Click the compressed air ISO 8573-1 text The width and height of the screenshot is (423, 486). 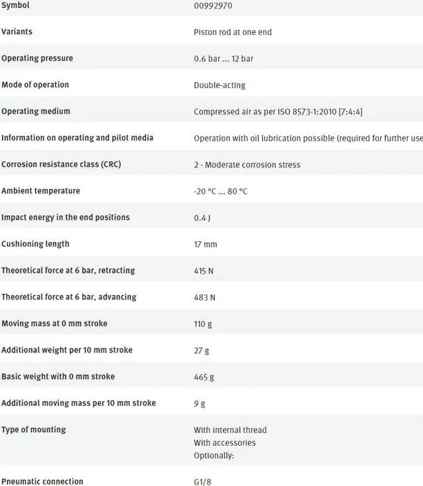point(278,112)
